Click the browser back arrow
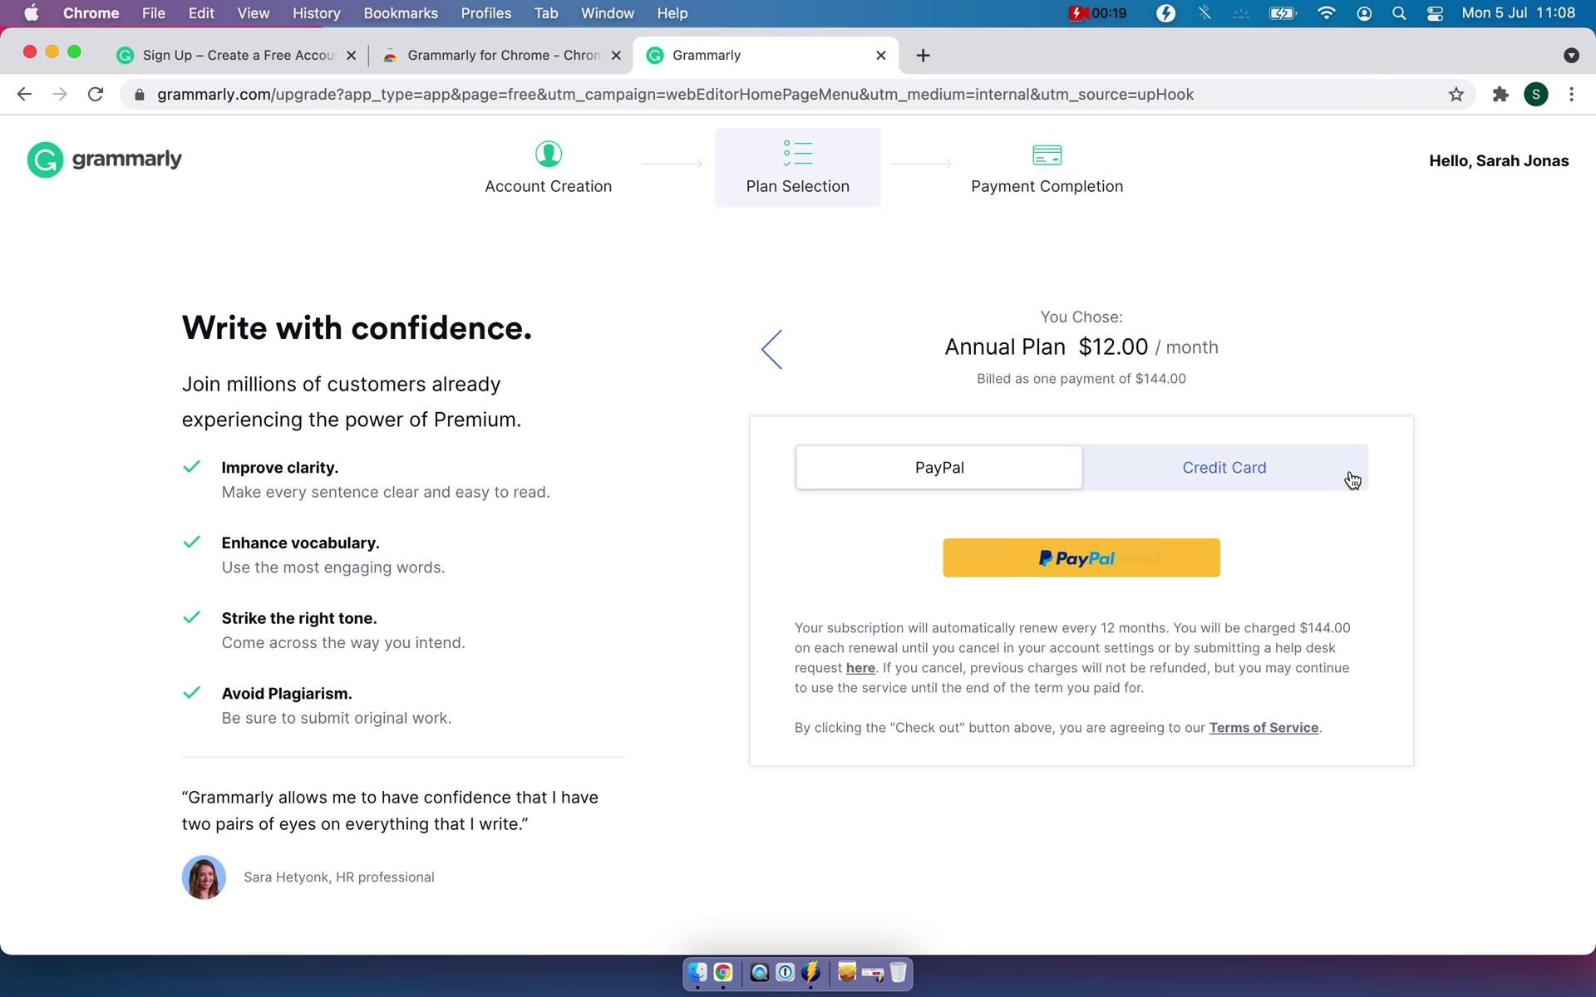The width and height of the screenshot is (1596, 997). 24,95
